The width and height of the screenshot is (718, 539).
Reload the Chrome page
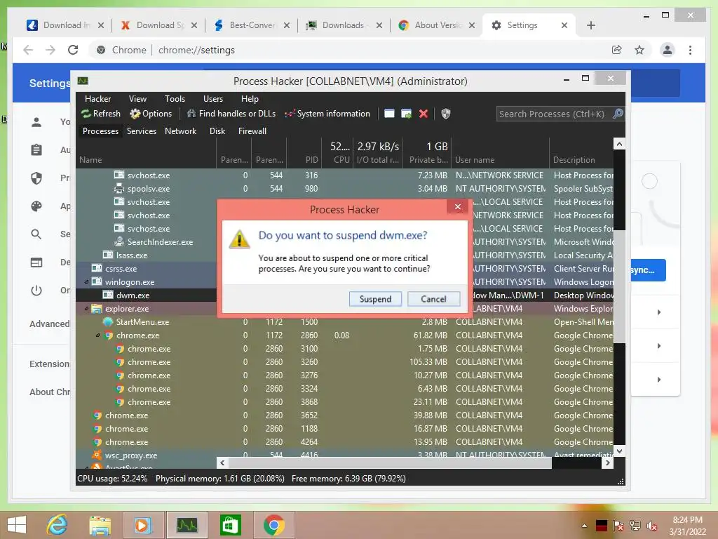73,50
